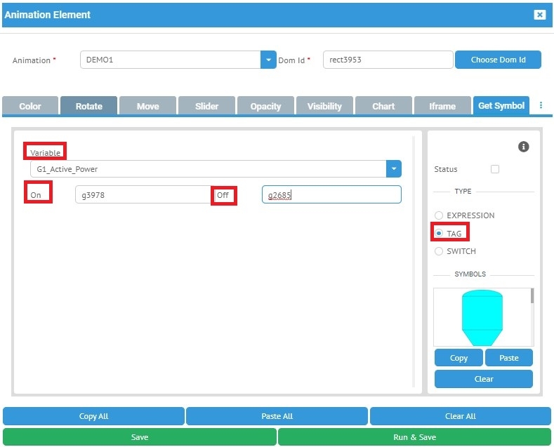554x447 pixels.
Task: Toggle the Status checkbox
Action: pyautogui.click(x=495, y=169)
